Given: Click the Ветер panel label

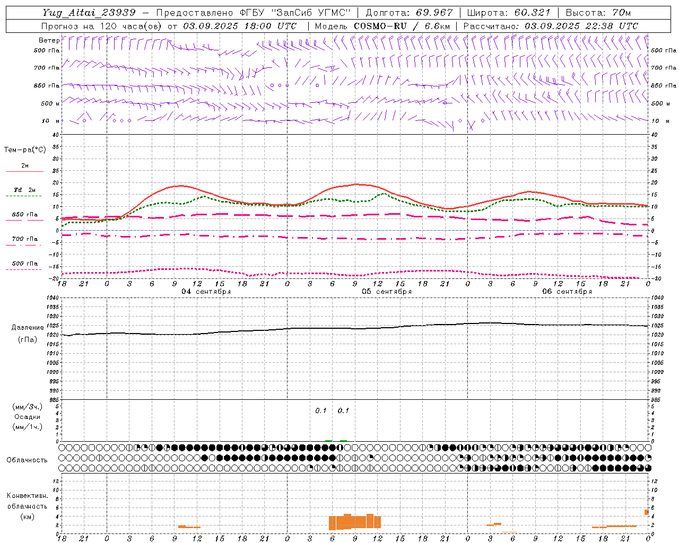Looking at the screenshot, I should 49,40.
